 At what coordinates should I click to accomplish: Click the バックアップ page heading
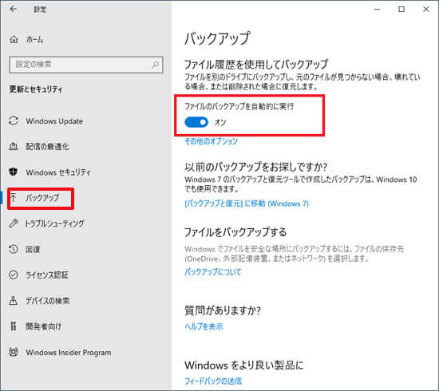coord(217,38)
